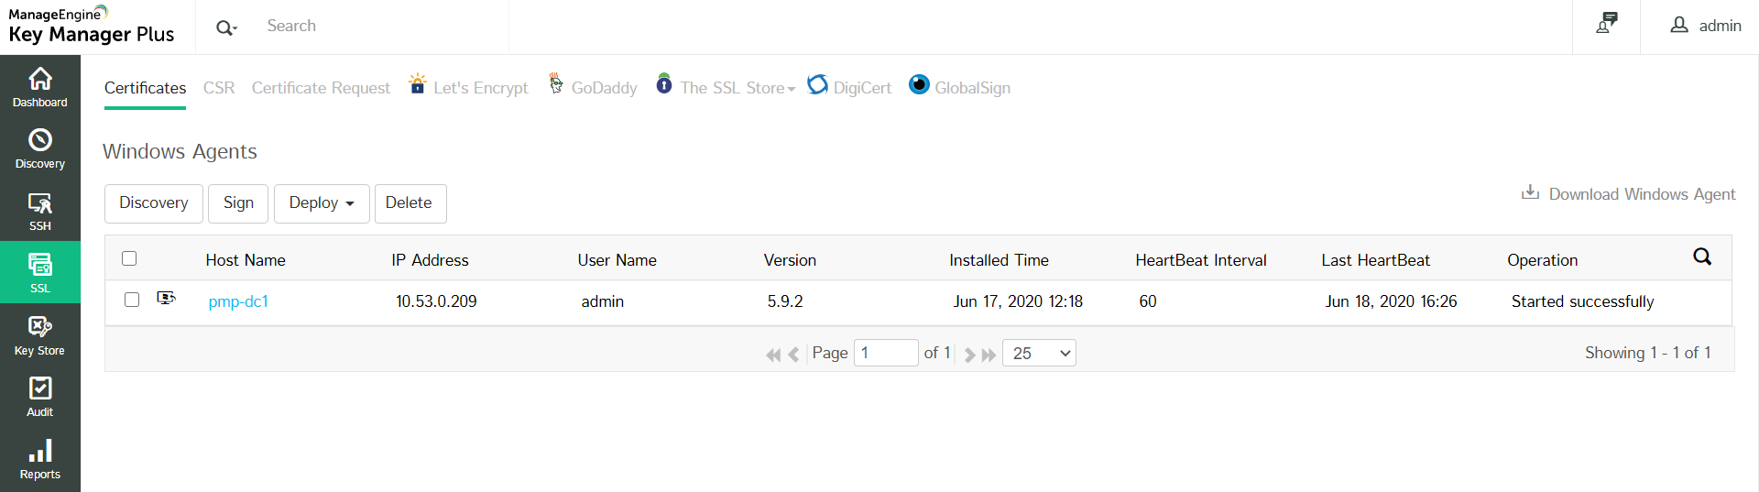The height and width of the screenshot is (492, 1759).
Task: Click the Delete button
Action: pos(410,203)
